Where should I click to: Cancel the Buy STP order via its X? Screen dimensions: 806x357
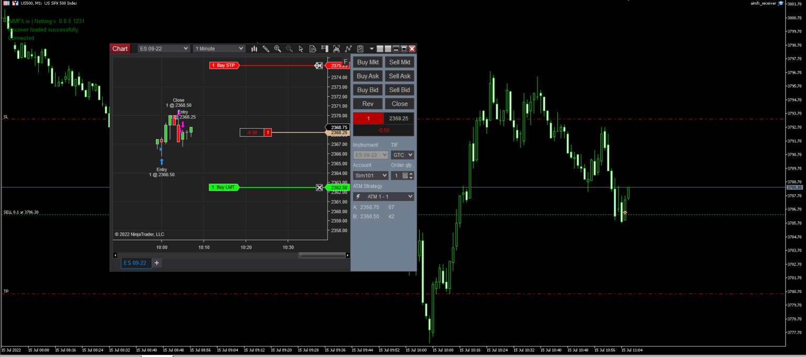(320, 65)
